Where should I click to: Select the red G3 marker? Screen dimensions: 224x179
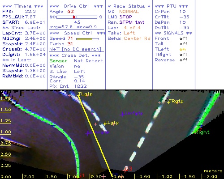pos(128,169)
